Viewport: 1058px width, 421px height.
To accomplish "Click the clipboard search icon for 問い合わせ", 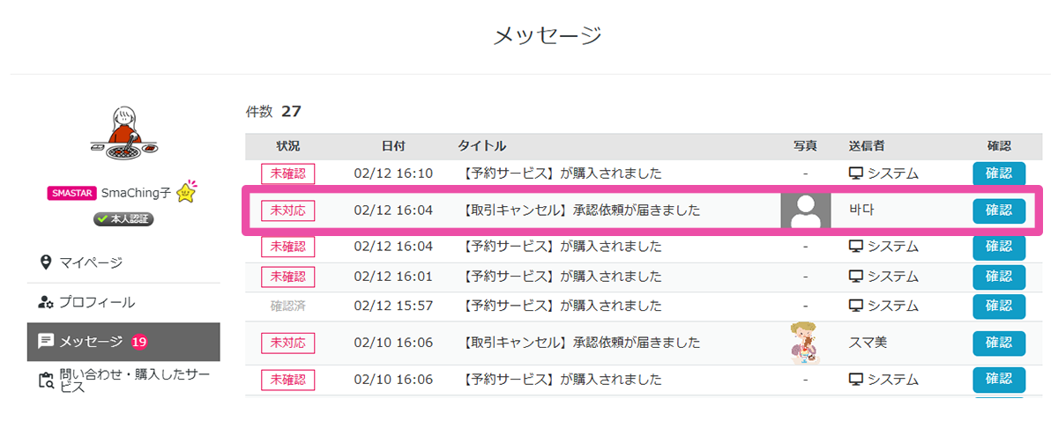I will (x=46, y=380).
